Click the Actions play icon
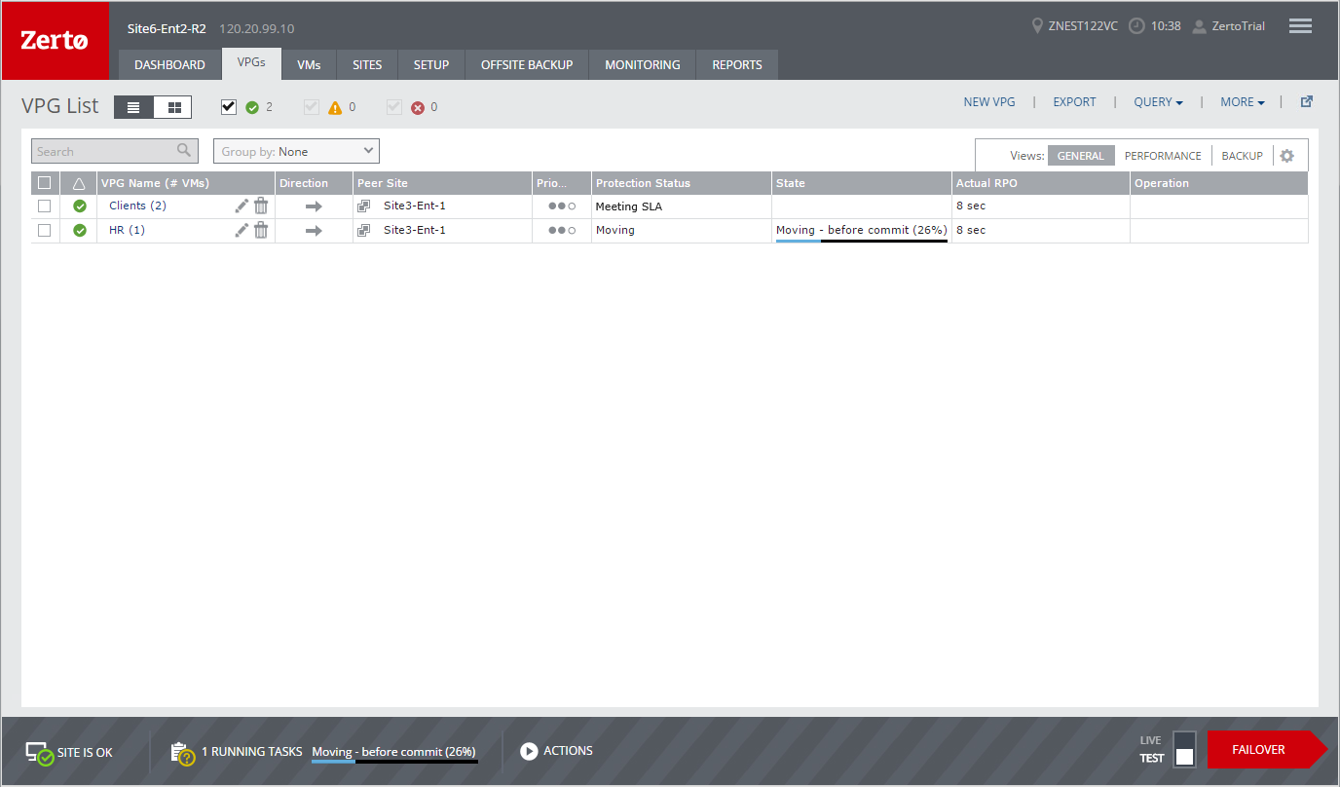Screen dimensions: 1340x787 click(529, 751)
